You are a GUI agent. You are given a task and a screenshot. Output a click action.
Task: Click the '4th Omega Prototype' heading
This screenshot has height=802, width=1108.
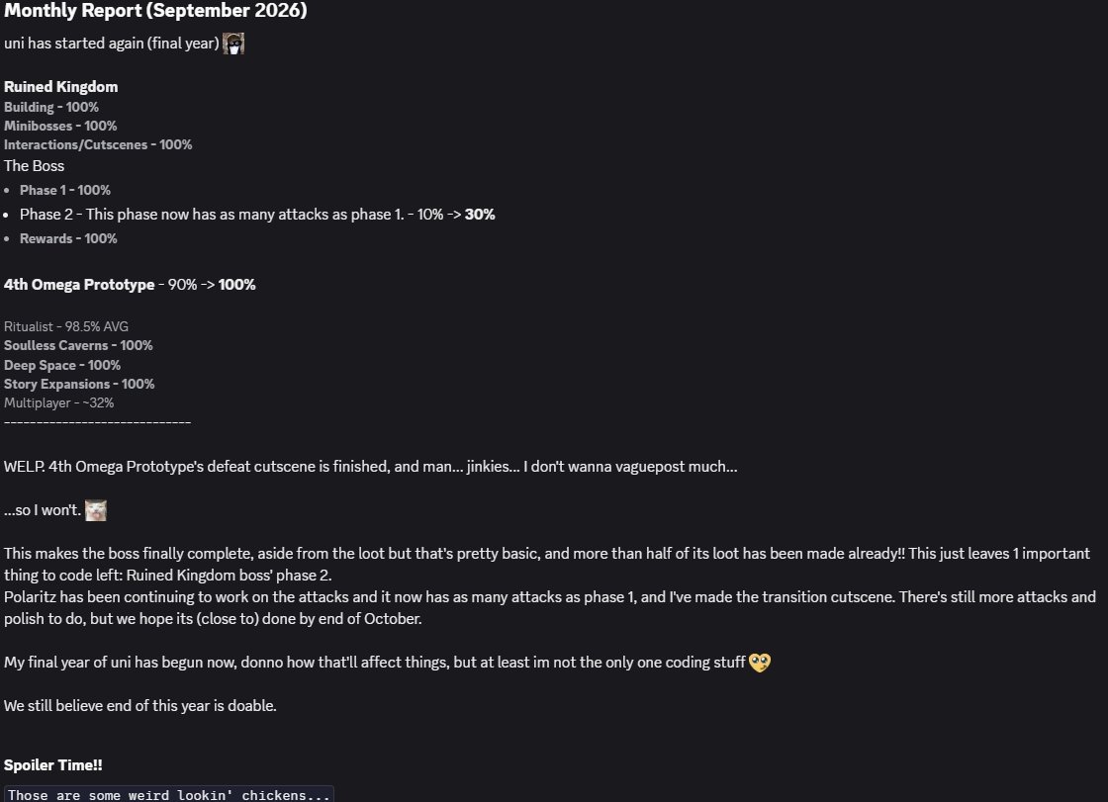point(79,285)
